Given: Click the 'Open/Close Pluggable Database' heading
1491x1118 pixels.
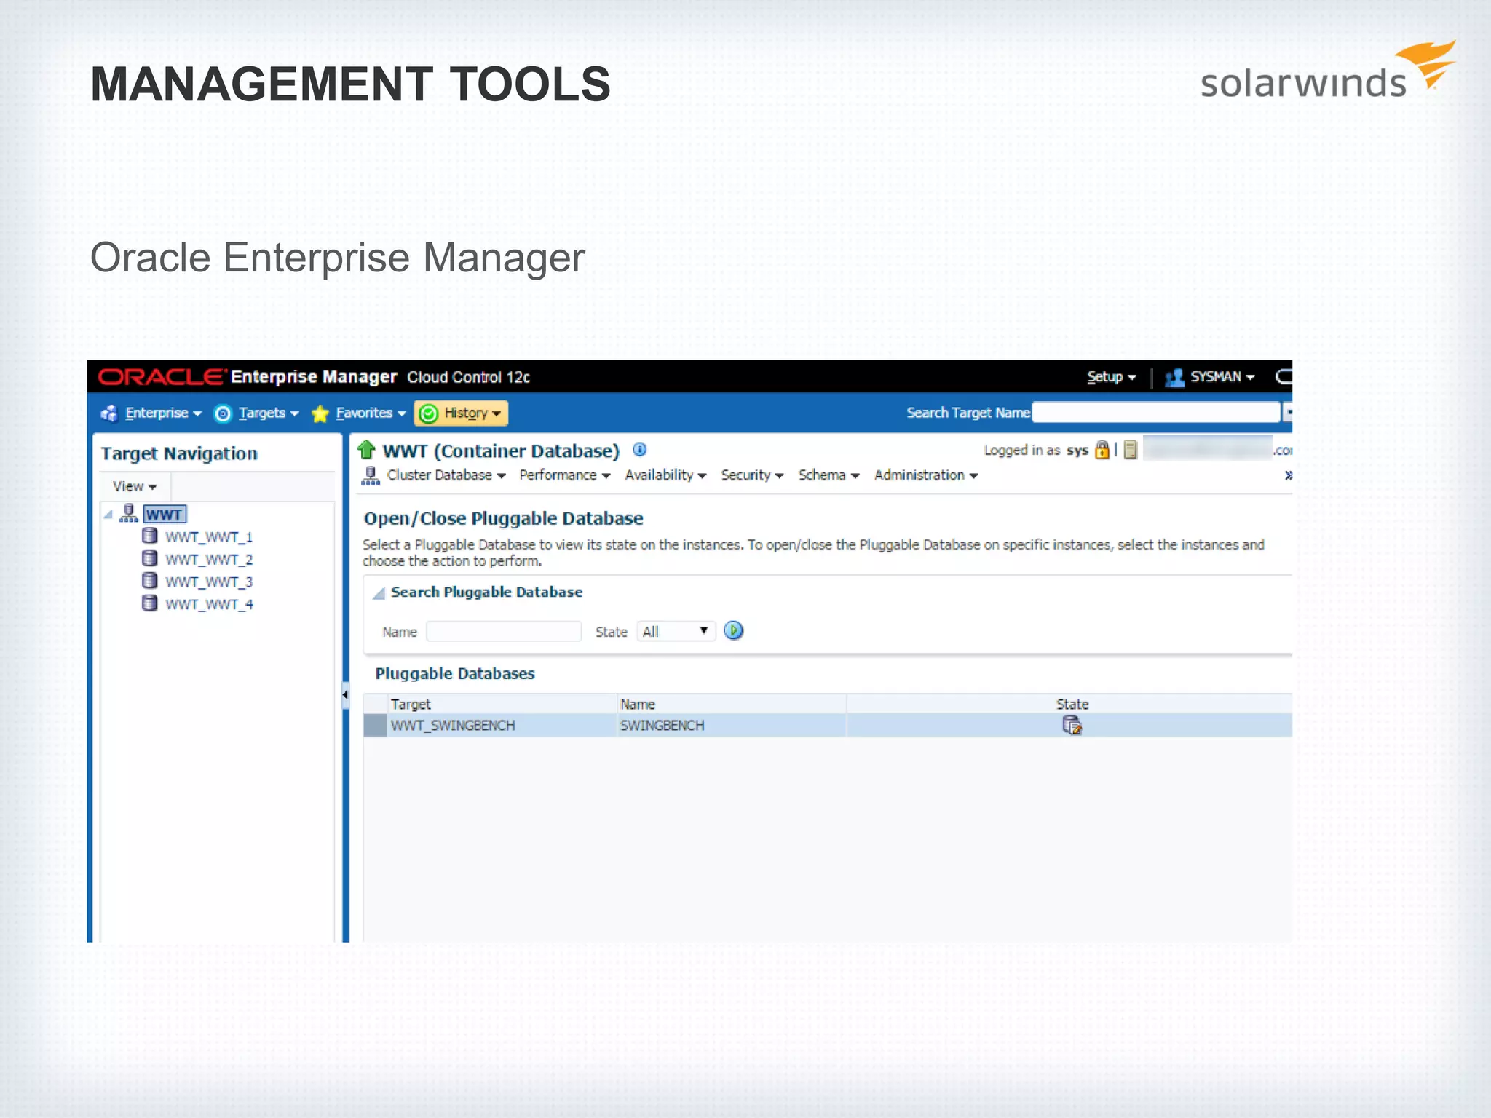Looking at the screenshot, I should (503, 518).
